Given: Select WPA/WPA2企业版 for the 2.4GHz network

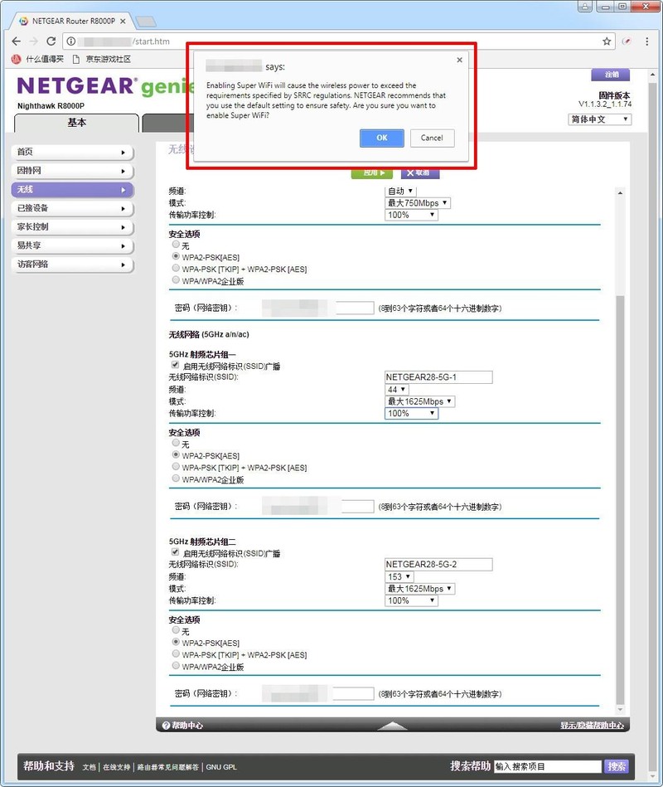Looking at the screenshot, I should (176, 279).
